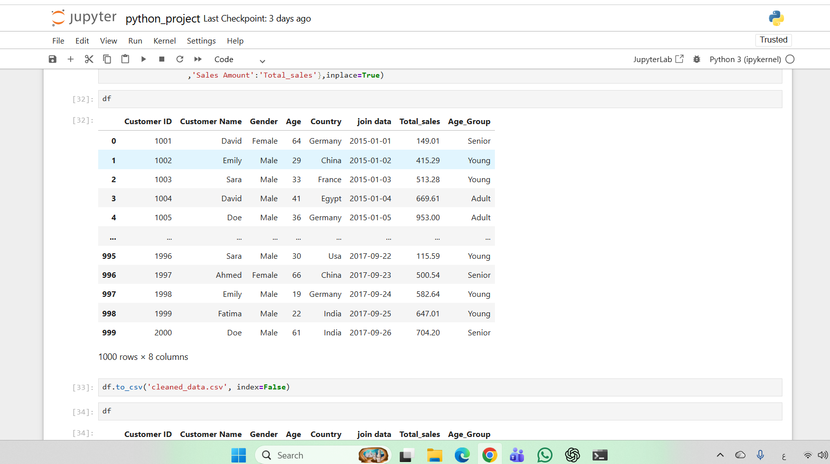Open Google Chrome from the taskbar
The width and height of the screenshot is (830, 464).
tap(489, 455)
